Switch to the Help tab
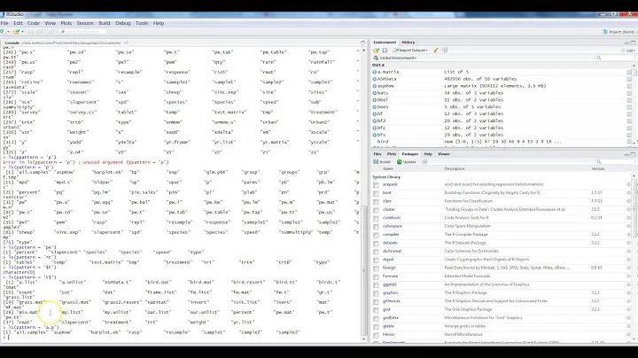Screen dimensions: 638x358 click(428, 154)
